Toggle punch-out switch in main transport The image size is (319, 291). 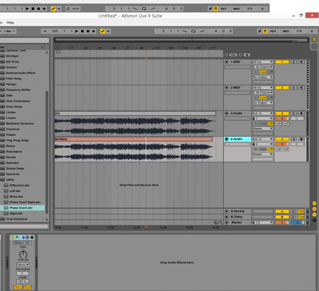coord(202,31)
